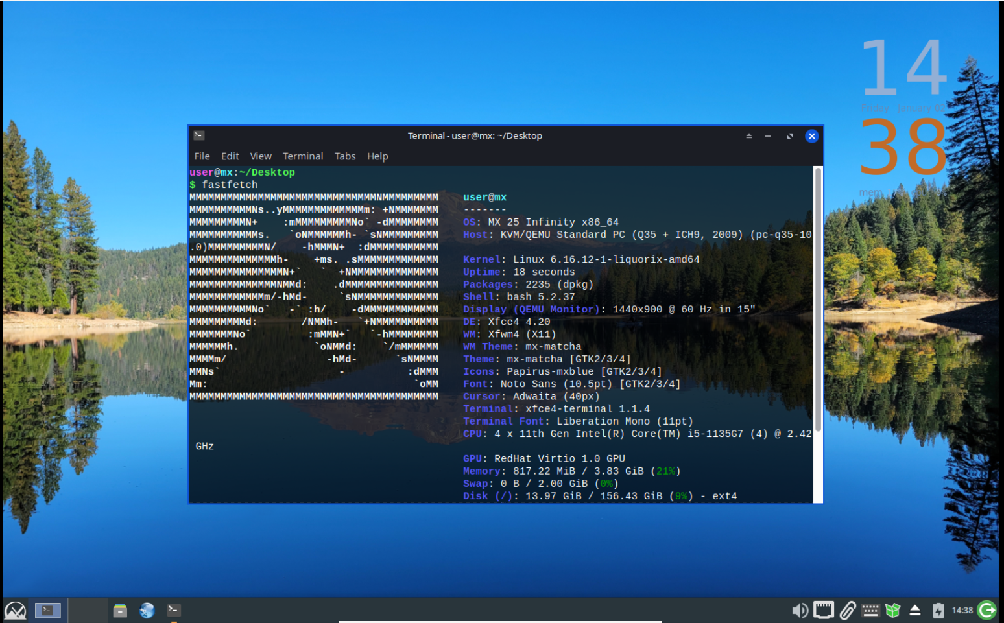Screen dimensions: 1004x623
Task: Switch to the Terminal task button in taskbar
Action: point(47,610)
